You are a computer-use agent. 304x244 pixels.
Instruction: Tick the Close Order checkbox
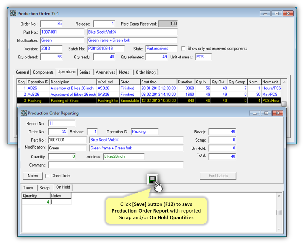[x=47, y=176]
